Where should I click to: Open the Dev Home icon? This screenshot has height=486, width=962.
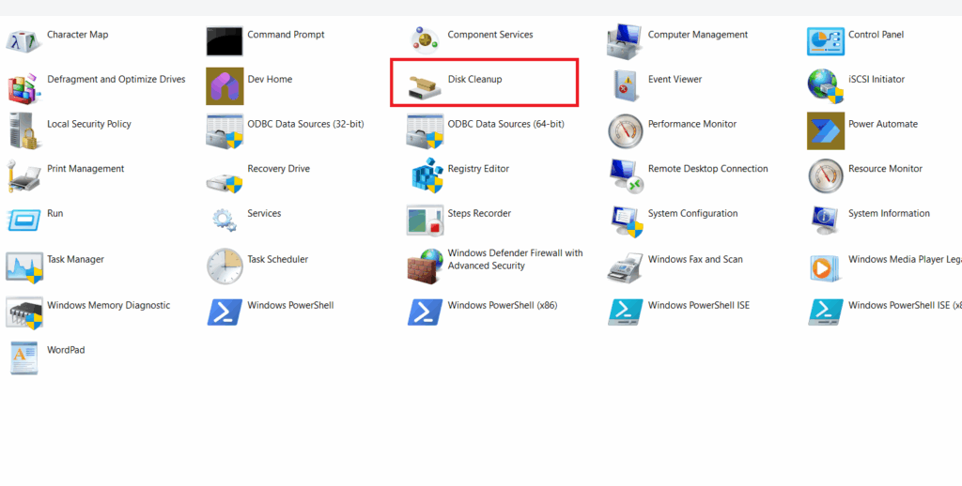pyautogui.click(x=225, y=86)
